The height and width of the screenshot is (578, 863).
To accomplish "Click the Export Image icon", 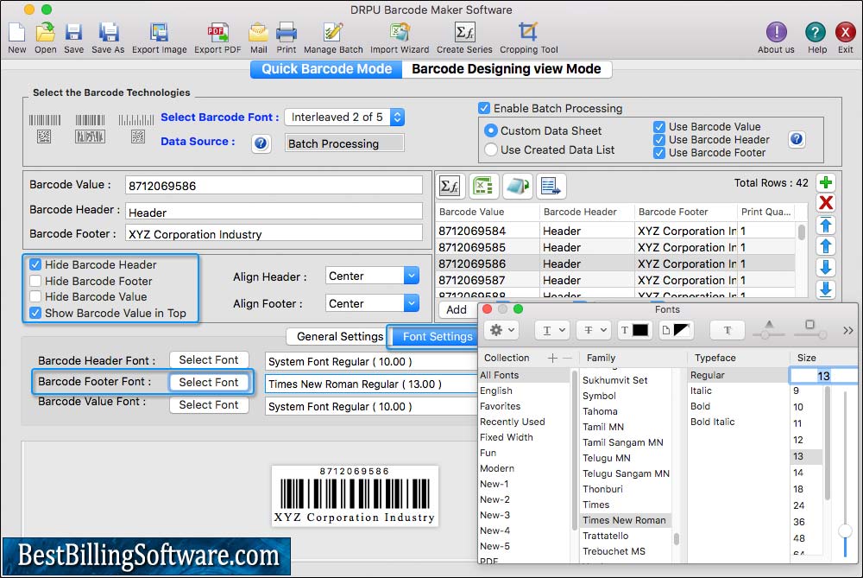I will pos(159,33).
